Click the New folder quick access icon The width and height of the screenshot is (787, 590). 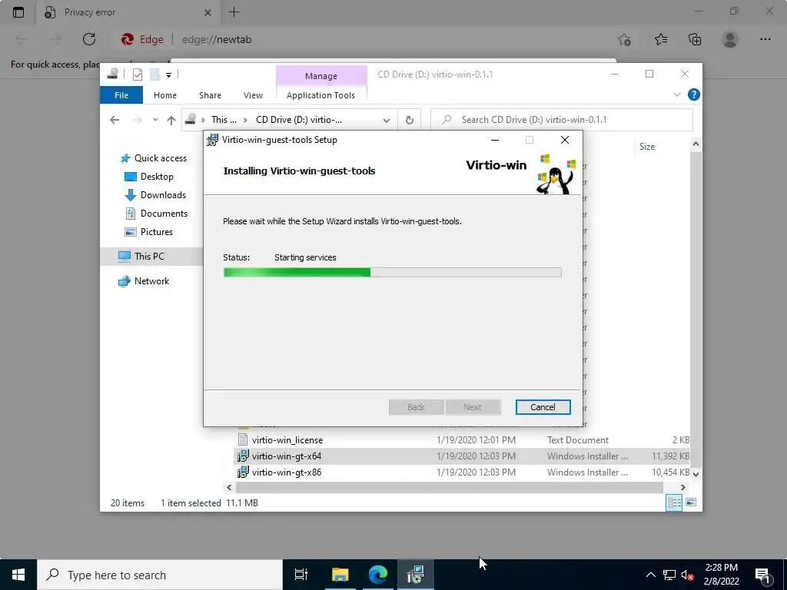click(x=155, y=75)
